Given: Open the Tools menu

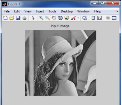Looking at the screenshot, I should tap(52, 11).
